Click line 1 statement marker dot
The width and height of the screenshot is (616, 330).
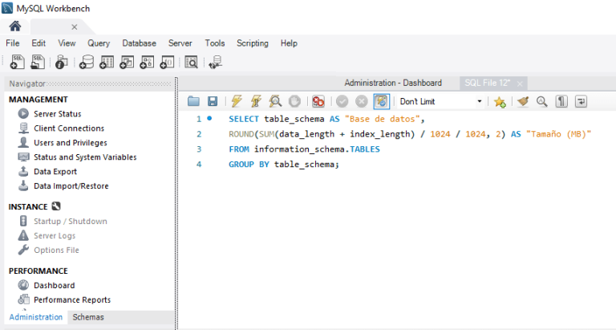pos(209,118)
